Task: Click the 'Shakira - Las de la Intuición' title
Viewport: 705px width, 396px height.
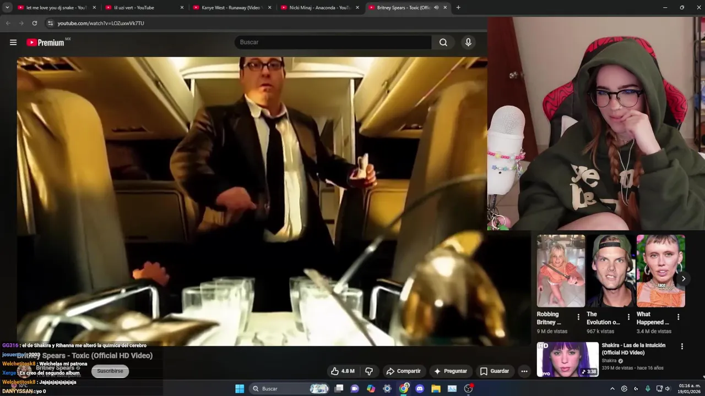Action: (x=633, y=349)
